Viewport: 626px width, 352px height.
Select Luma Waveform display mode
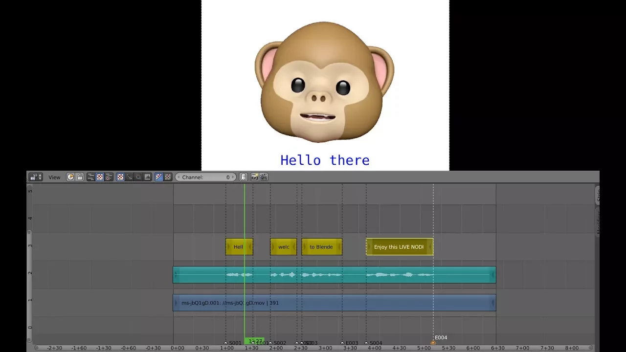tap(129, 177)
